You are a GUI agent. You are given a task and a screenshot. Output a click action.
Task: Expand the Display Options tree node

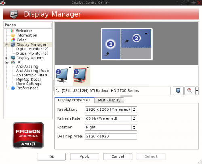pyautogui.click(x=7, y=58)
